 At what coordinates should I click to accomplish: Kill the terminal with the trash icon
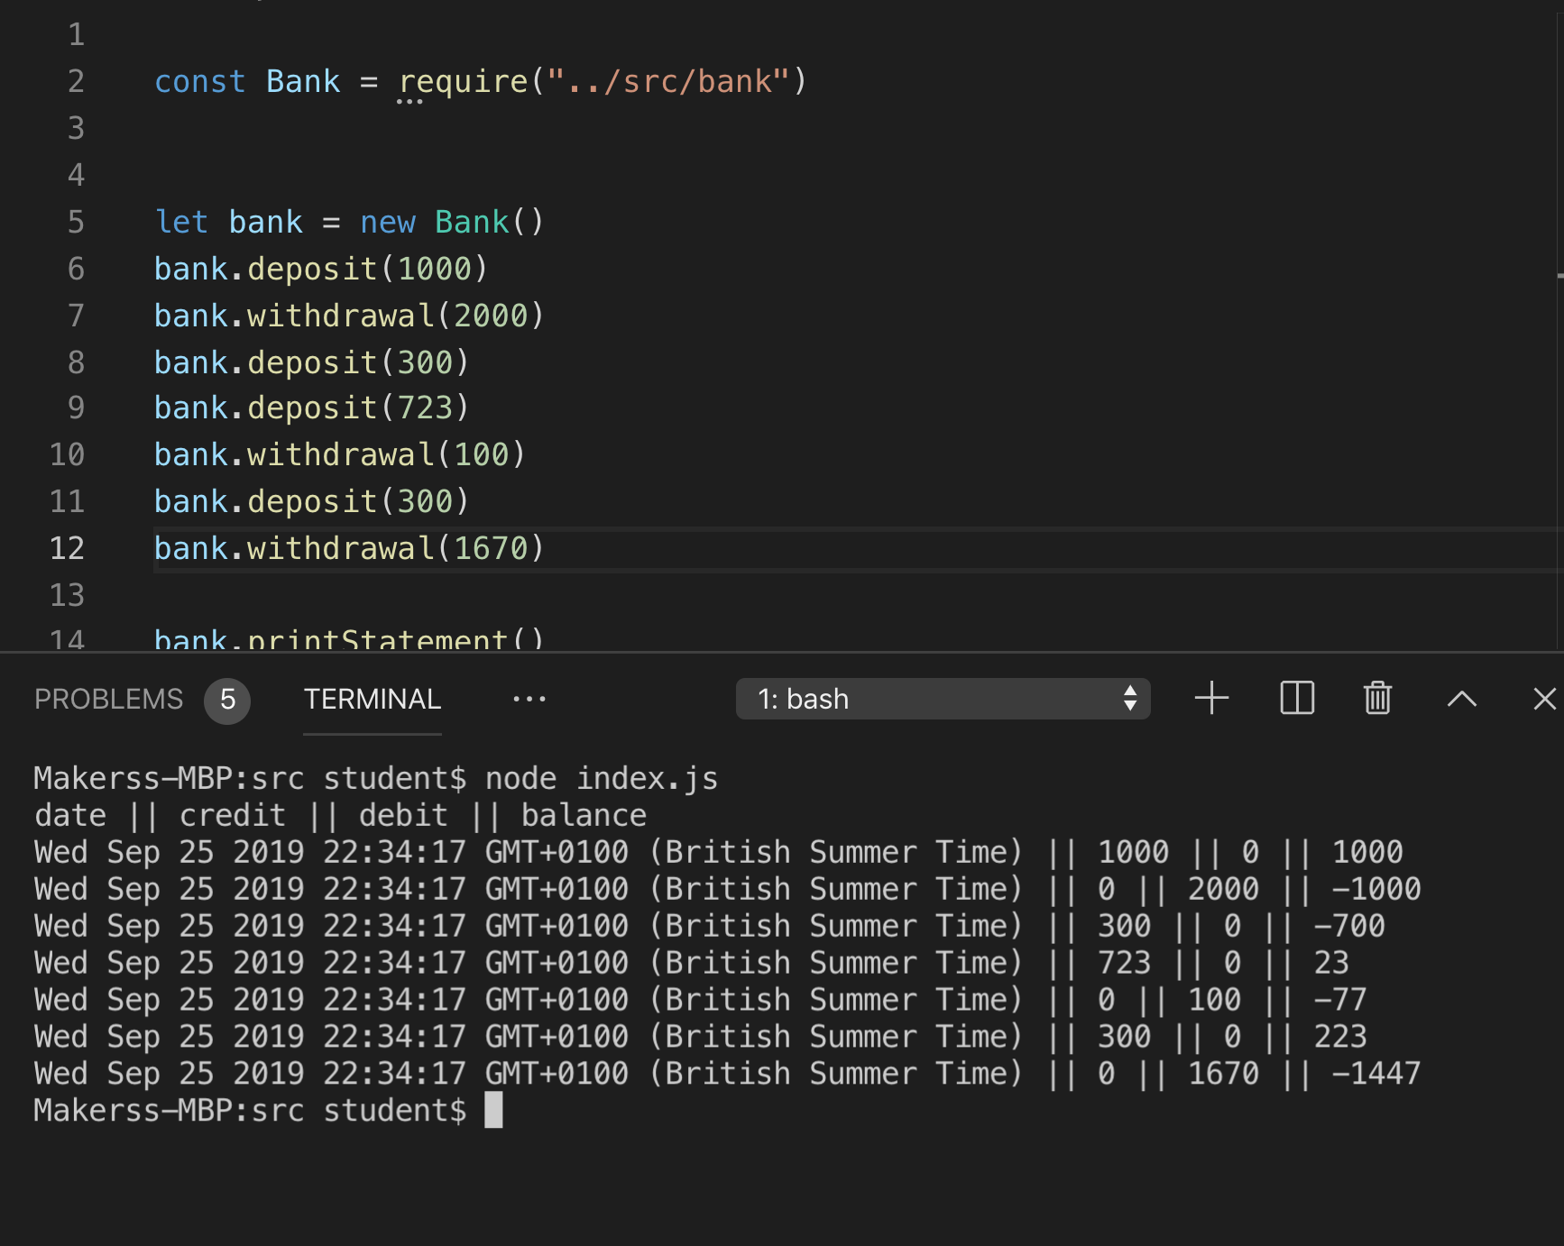(1377, 699)
